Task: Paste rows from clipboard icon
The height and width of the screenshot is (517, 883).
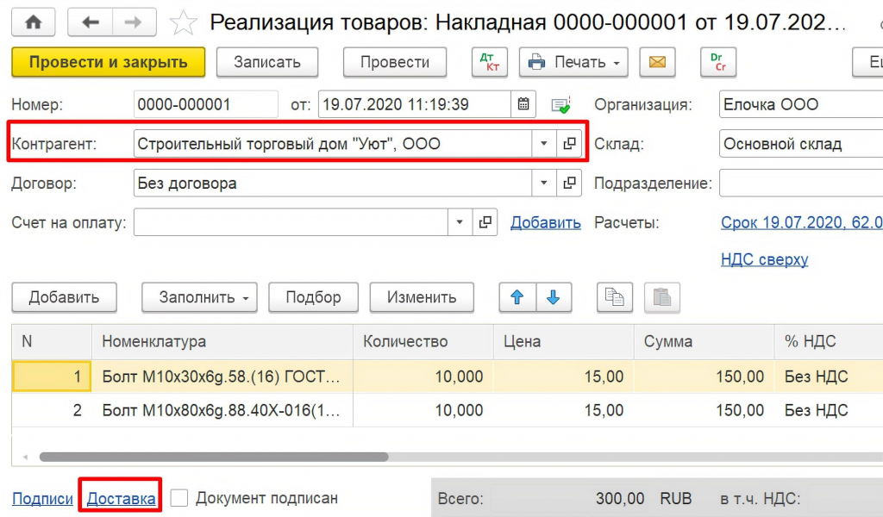Action: pos(661,297)
